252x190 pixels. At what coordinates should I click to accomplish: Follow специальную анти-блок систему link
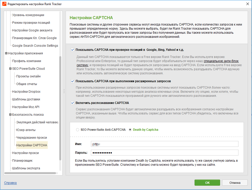[221, 61]
